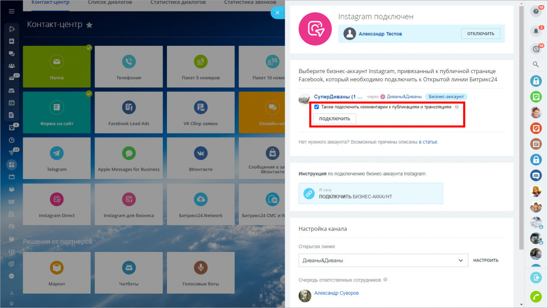The height and width of the screenshot is (308, 548).
Task: Open the Пакет 5 номеров tile
Action: point(201,67)
